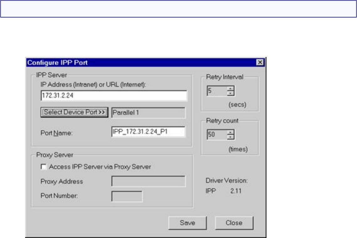Click the (secs) unit label
This screenshot has width=357, height=238.
coord(237,104)
